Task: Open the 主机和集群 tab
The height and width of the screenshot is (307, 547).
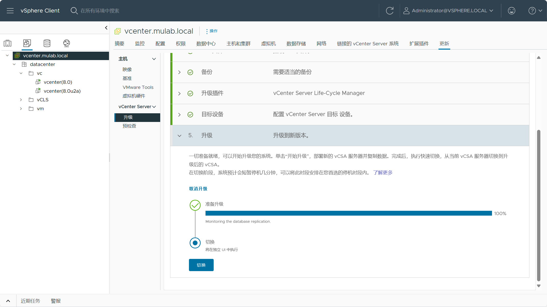Action: 239,44
